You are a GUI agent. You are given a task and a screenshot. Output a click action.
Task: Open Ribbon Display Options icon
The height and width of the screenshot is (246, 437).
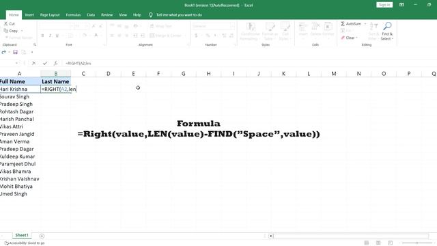tap(401, 5)
